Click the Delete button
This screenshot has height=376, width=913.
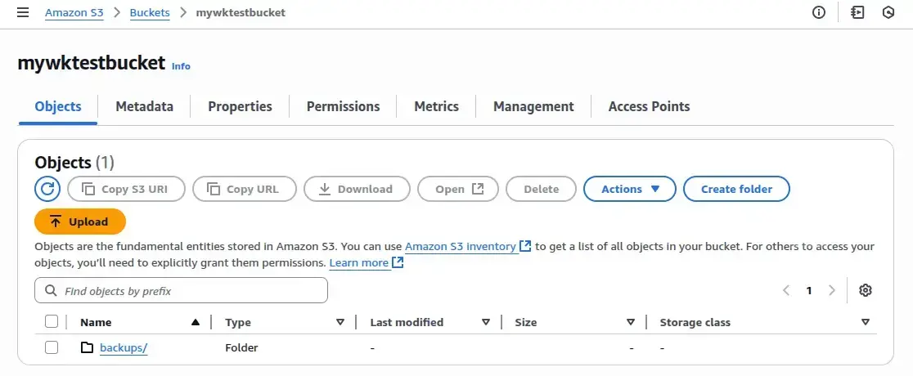pyautogui.click(x=541, y=189)
